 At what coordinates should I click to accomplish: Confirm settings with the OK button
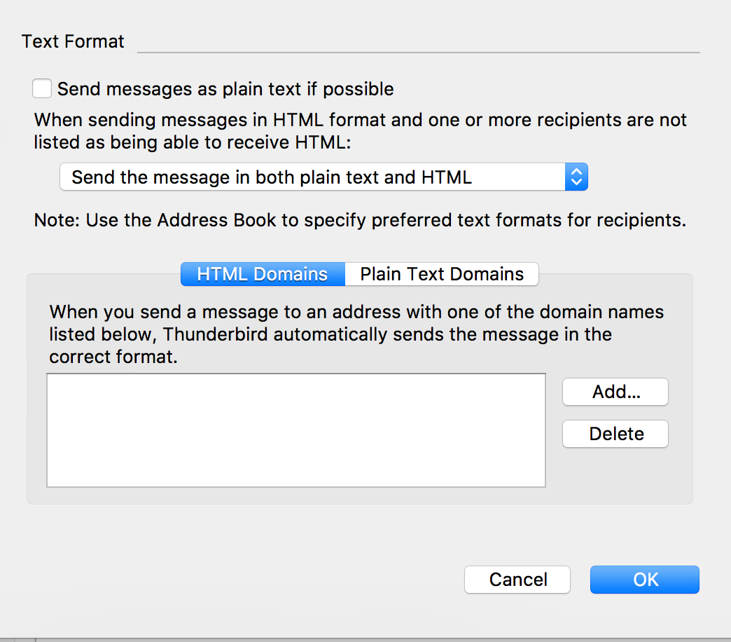[x=645, y=580]
